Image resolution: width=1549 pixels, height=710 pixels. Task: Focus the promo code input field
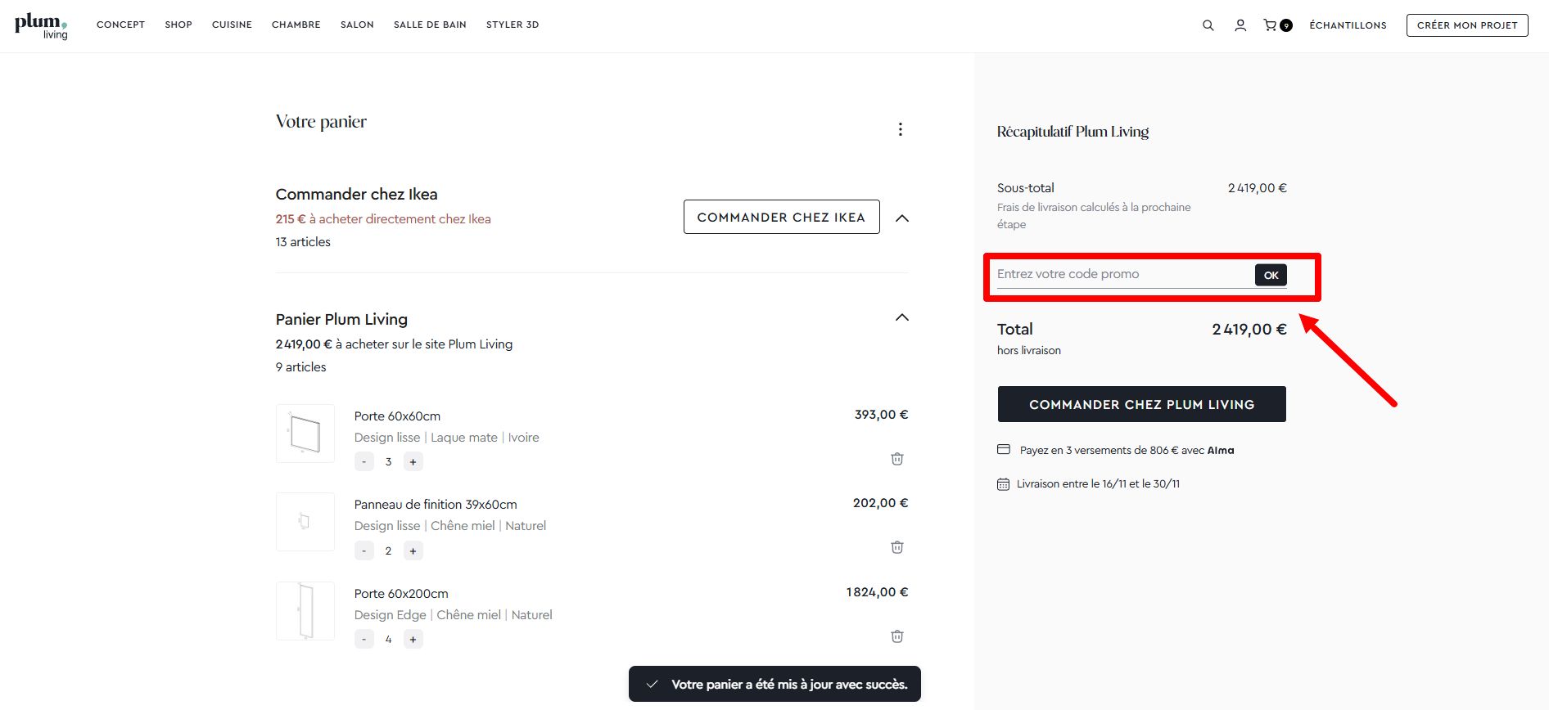pyautogui.click(x=1123, y=274)
